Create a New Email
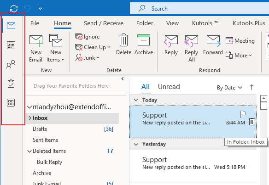This screenshot has height=185, width=269. (x=36, y=48)
